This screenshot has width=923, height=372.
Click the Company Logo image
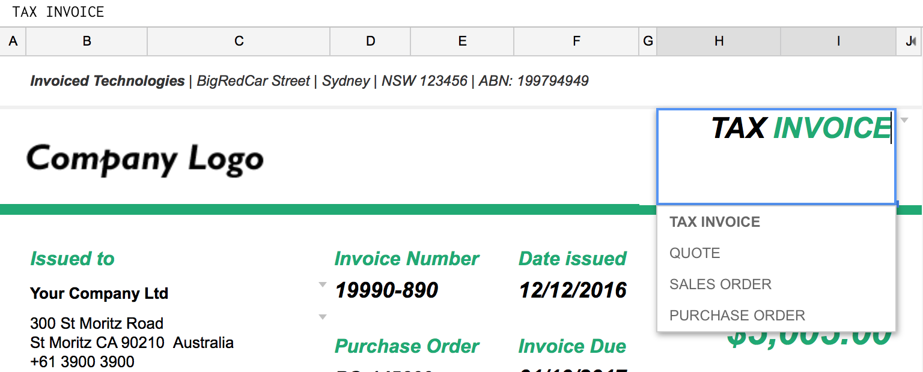point(145,160)
